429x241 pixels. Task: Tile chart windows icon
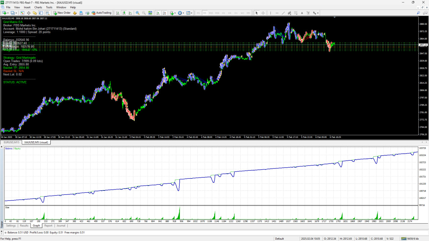150,13
